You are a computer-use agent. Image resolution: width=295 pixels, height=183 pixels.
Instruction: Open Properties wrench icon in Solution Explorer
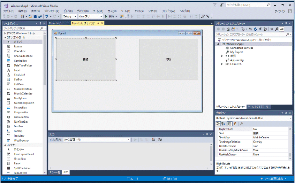tap(277, 29)
